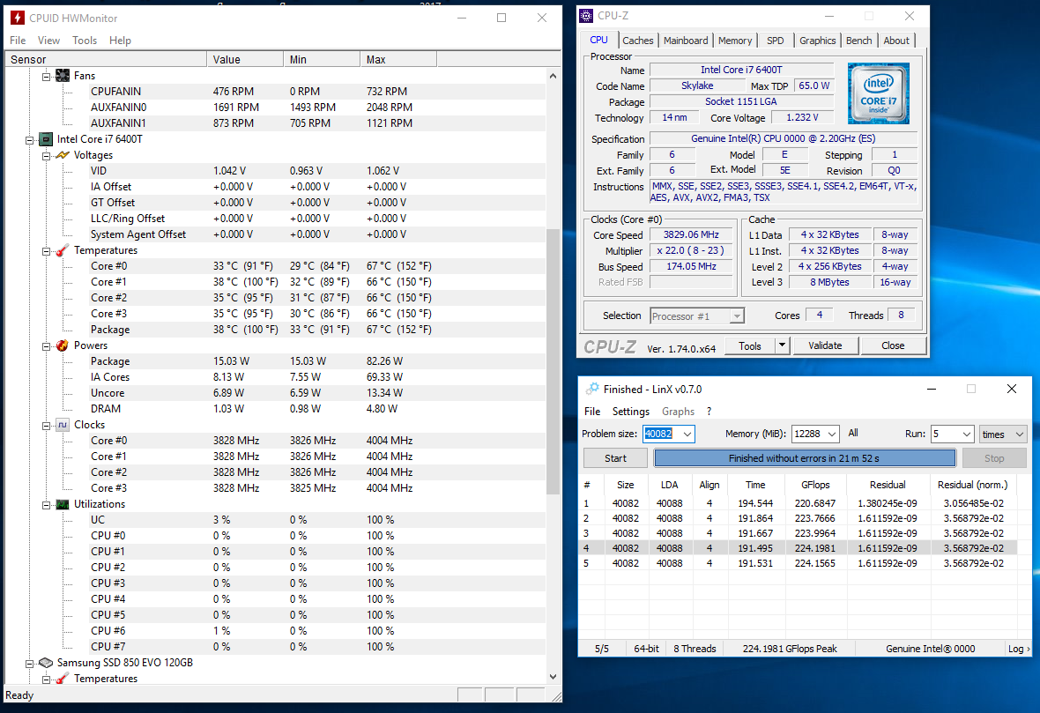Collapse the Powers tree node
This screenshot has height=713, width=1040.
[x=47, y=346]
